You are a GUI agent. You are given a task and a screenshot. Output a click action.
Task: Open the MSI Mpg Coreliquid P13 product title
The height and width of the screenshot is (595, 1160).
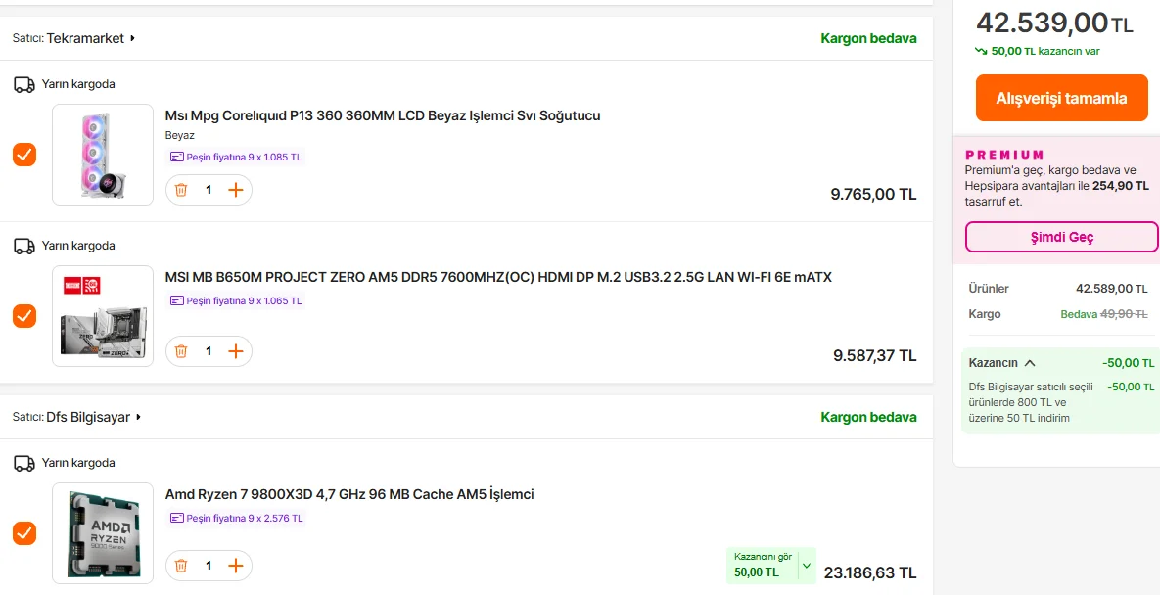point(383,115)
